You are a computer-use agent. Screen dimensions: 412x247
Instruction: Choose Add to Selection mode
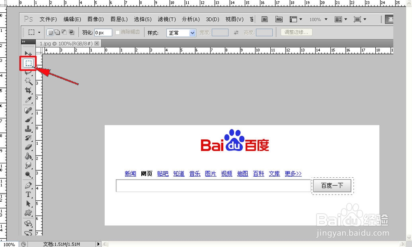pos(57,32)
